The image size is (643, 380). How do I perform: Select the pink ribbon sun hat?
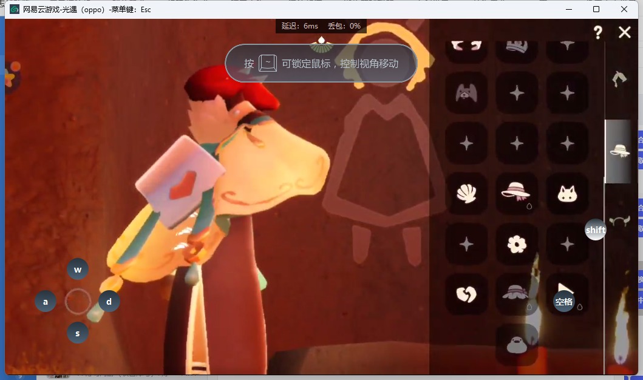516,194
